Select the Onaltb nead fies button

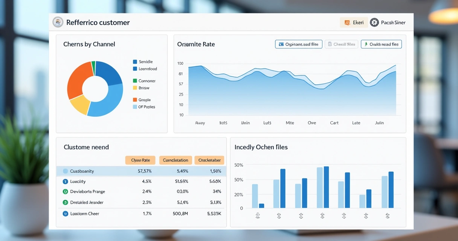pyautogui.click(x=381, y=44)
